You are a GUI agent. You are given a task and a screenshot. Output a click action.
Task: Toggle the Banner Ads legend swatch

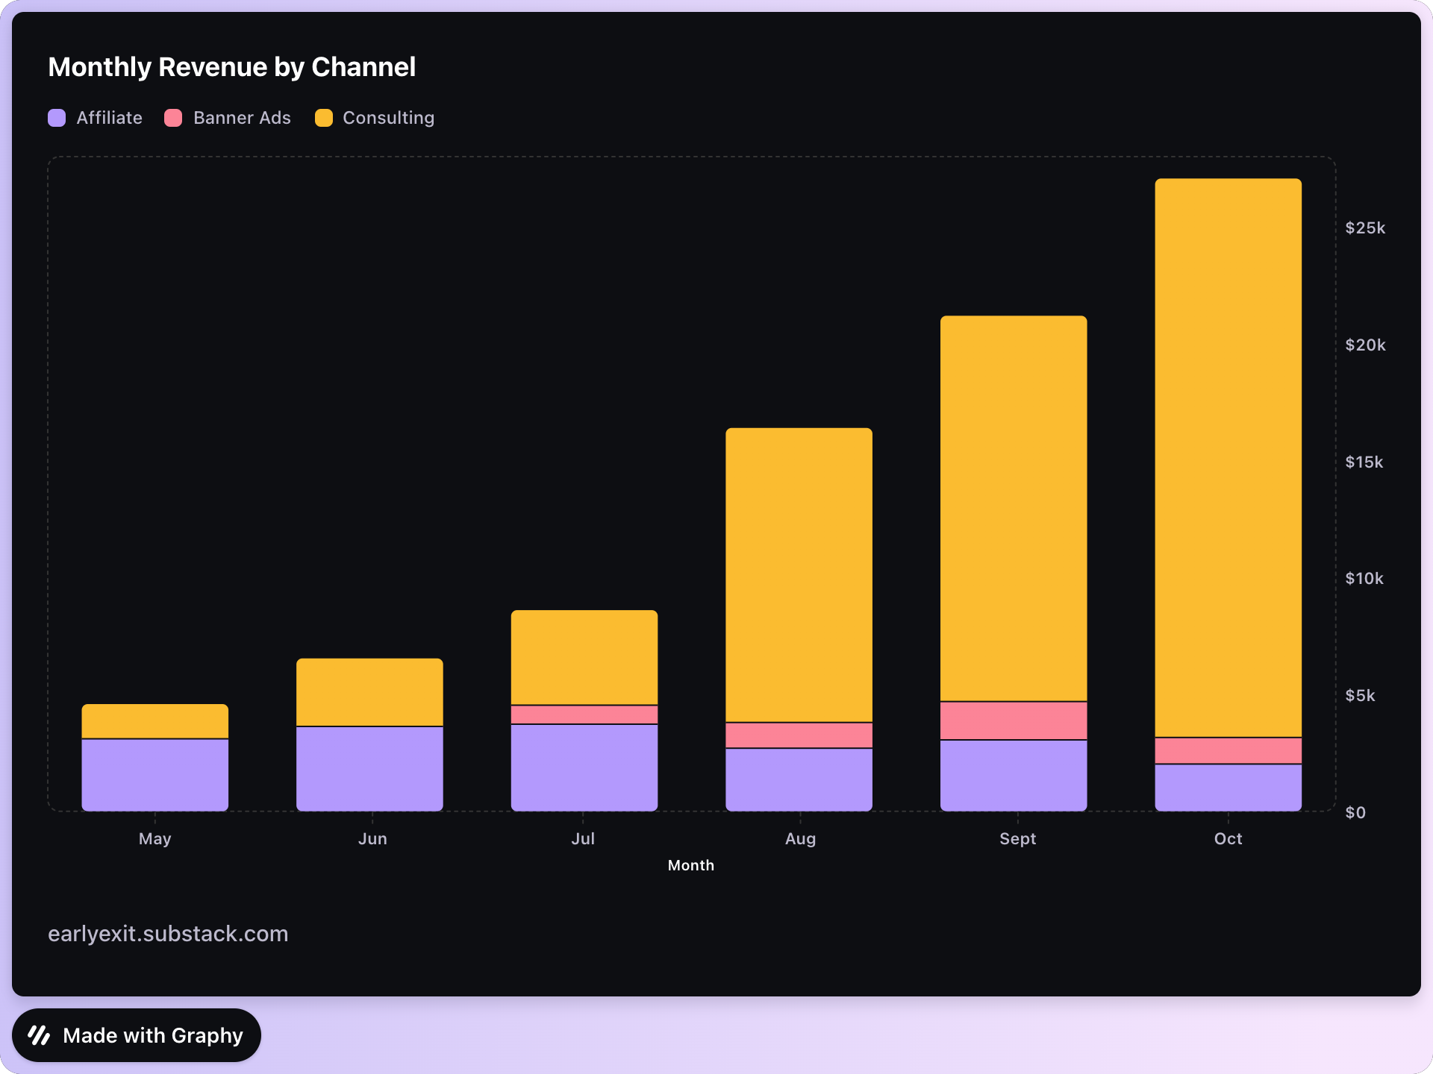point(173,118)
